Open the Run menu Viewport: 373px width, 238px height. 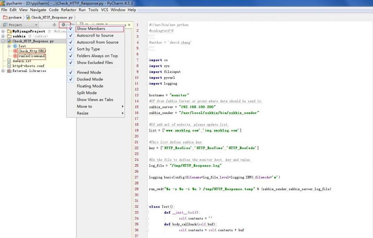click(x=82, y=10)
